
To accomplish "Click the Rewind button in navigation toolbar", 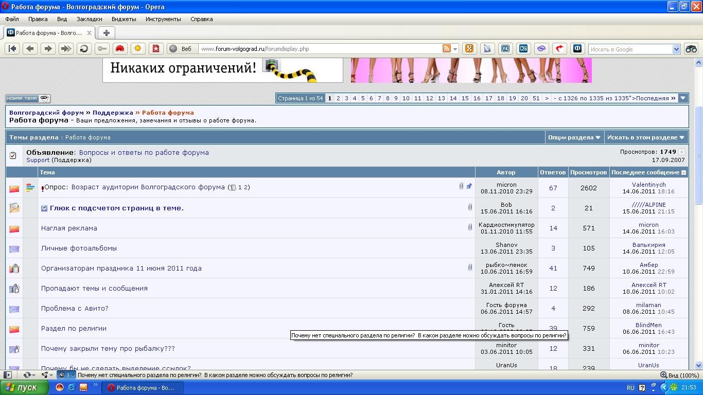I will pyautogui.click(x=12, y=49).
